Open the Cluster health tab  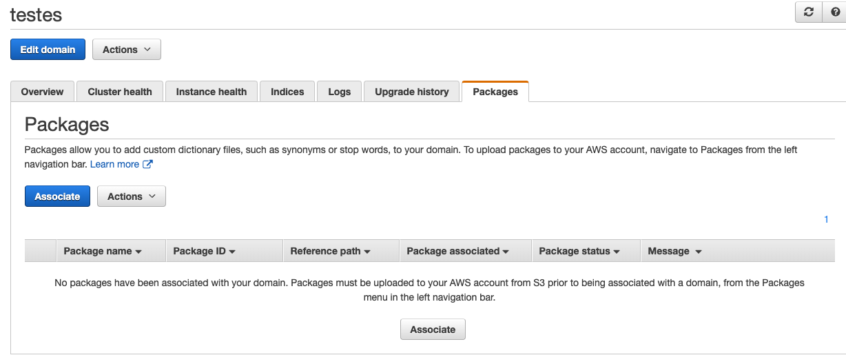point(120,92)
